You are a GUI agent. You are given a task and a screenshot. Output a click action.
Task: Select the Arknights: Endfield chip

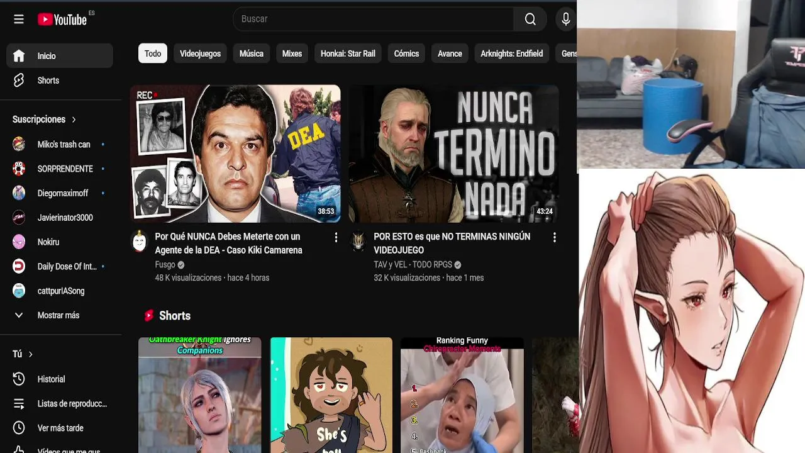(511, 53)
